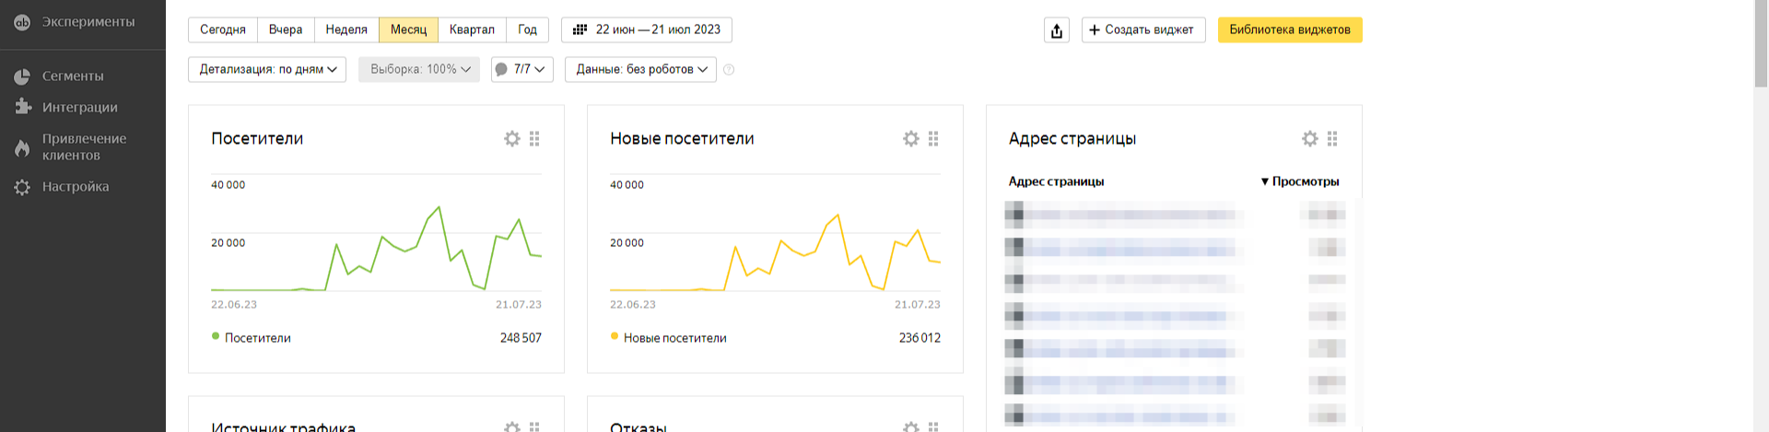
Task: Click total value 236 012
Action: click(920, 338)
